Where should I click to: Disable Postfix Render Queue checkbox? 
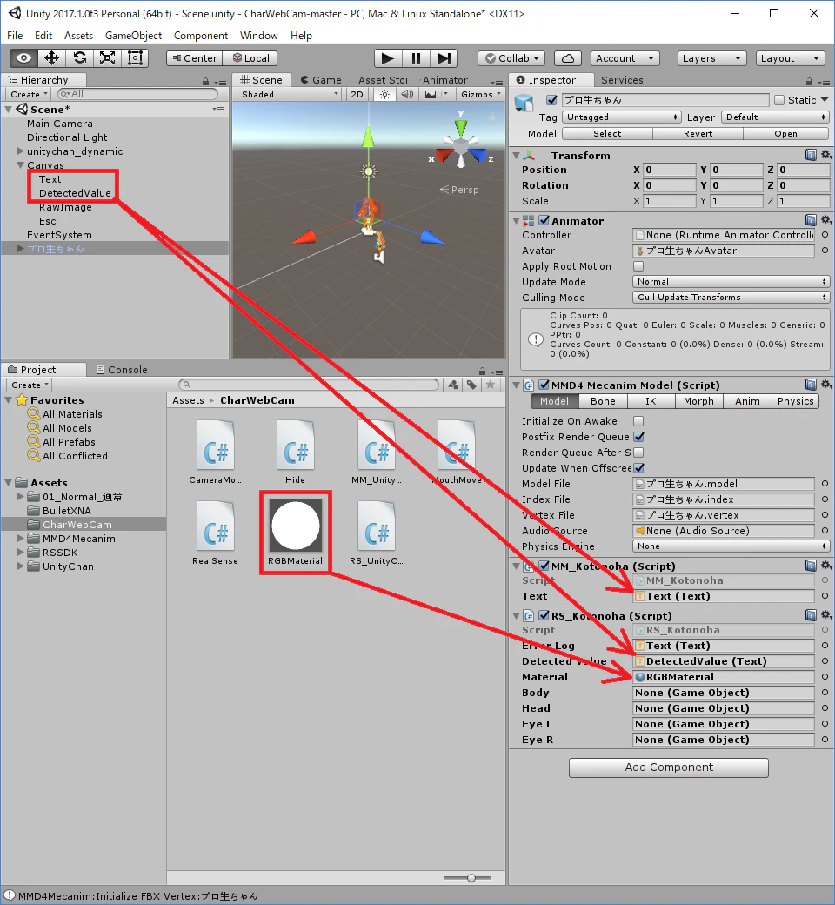638,436
